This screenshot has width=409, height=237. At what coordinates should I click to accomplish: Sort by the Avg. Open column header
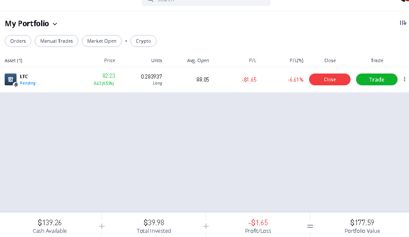(x=198, y=60)
